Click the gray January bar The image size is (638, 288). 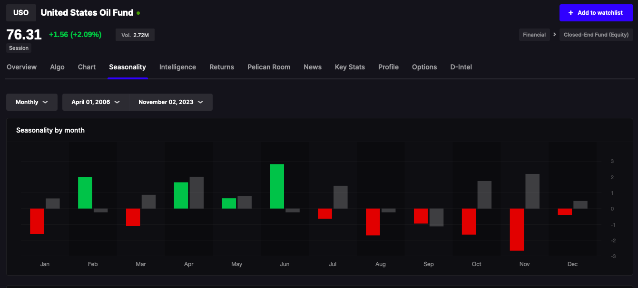(53, 203)
